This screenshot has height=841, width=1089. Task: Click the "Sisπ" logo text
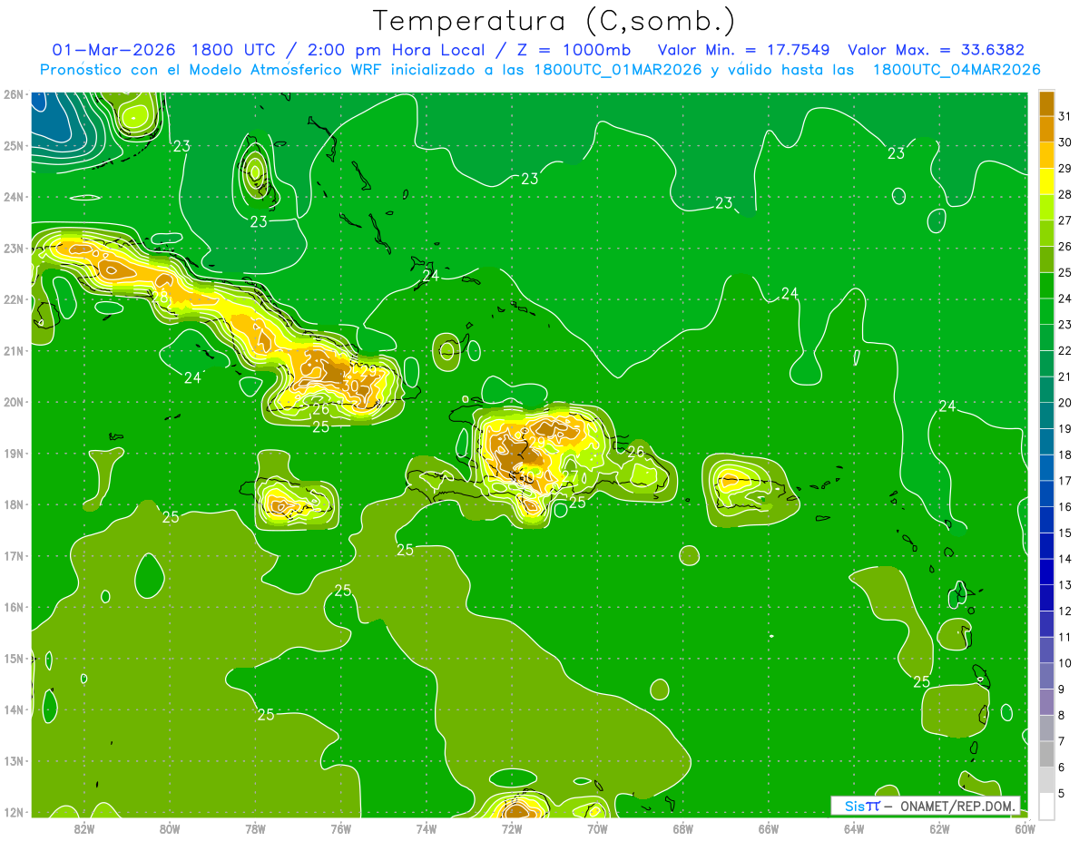coord(862,806)
